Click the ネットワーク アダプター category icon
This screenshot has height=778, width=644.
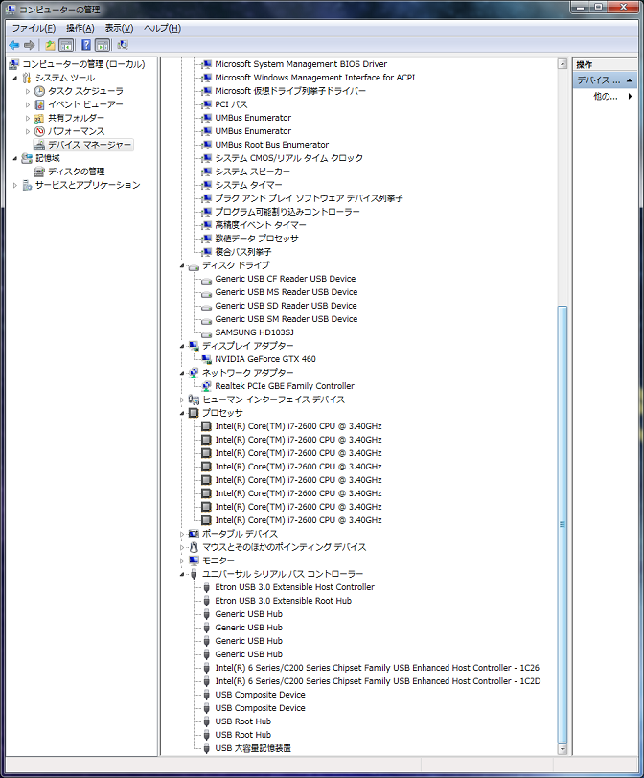click(194, 373)
